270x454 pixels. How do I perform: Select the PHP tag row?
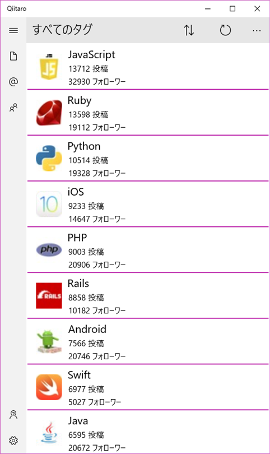pyautogui.click(x=148, y=249)
